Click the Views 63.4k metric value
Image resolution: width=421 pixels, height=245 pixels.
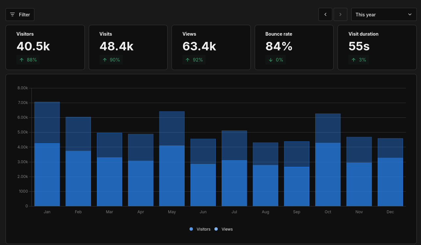199,46
